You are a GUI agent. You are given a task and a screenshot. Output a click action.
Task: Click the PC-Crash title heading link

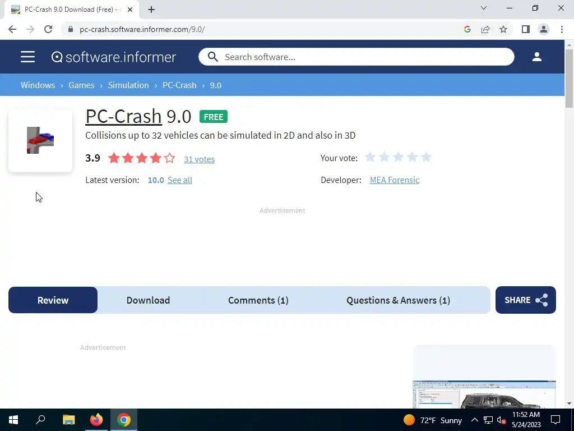coord(123,117)
